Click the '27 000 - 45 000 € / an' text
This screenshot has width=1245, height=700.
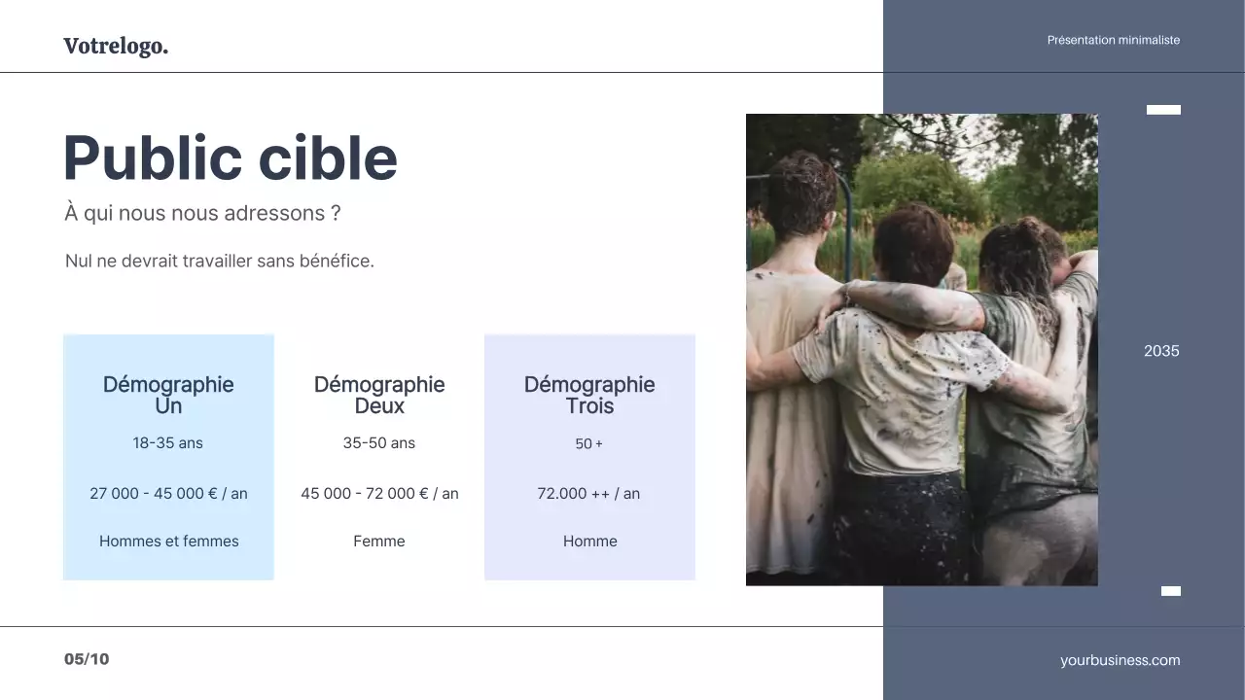coord(168,493)
